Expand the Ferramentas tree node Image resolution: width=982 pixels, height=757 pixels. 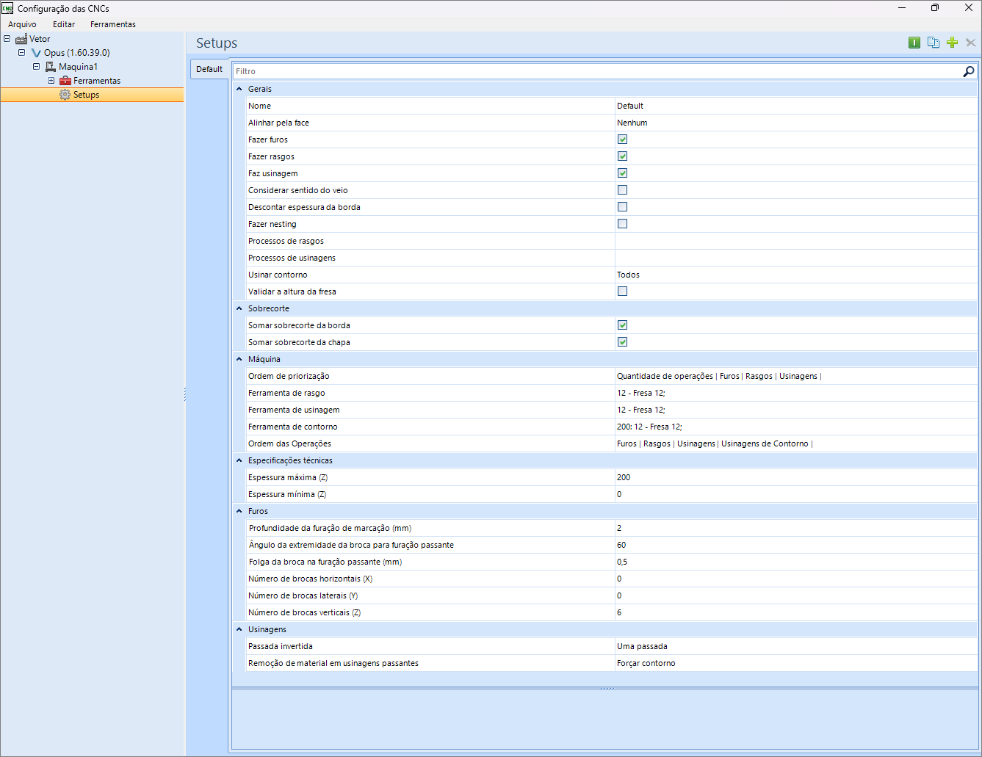(51, 81)
